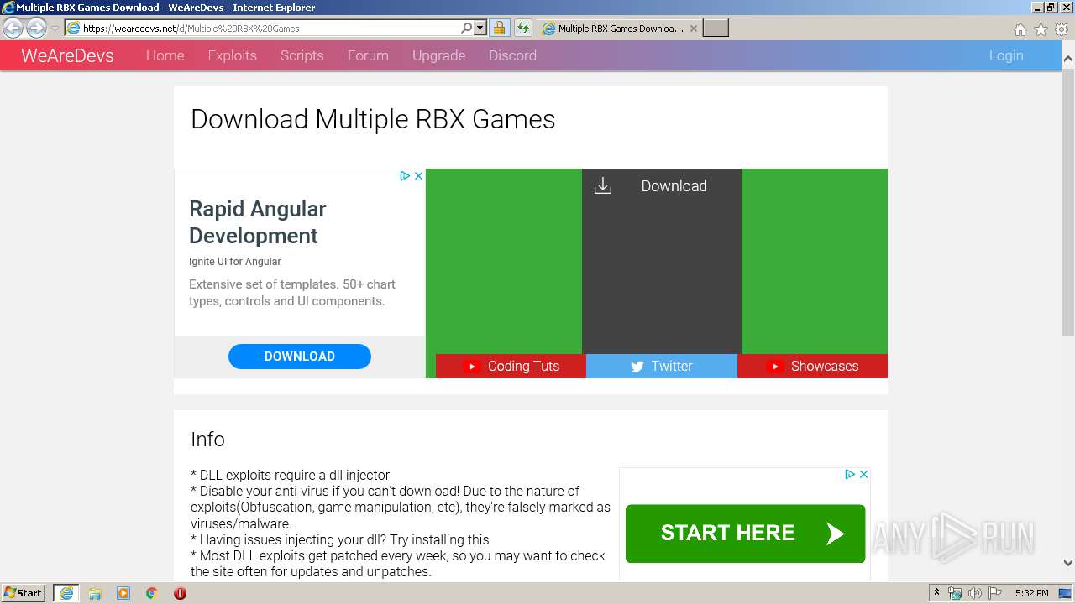
Task: Open the recent pages dropdown arrow
Action: [55, 29]
